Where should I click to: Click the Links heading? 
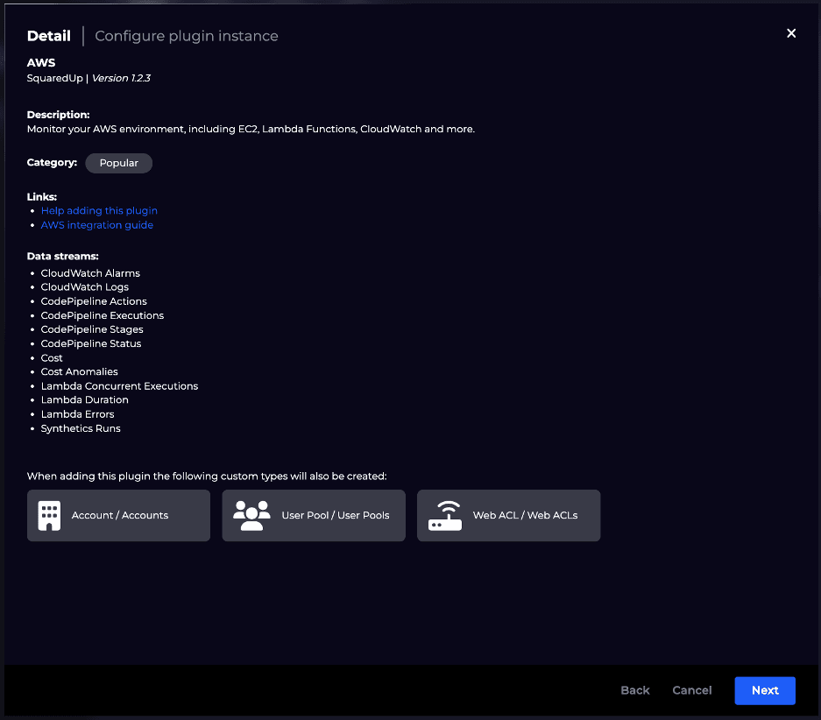coord(42,197)
